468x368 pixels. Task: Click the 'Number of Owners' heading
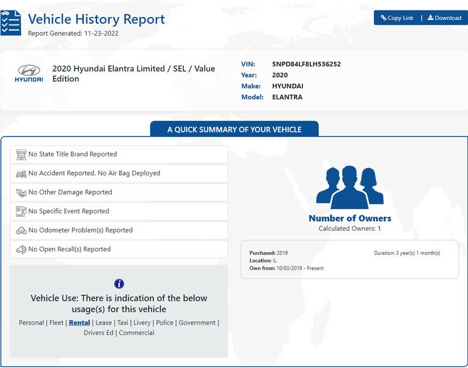point(350,218)
